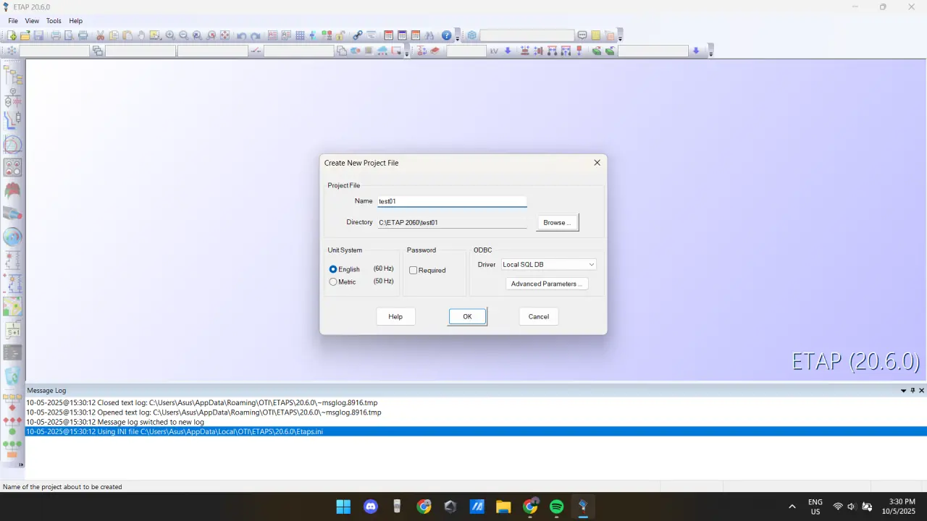Click the ENG US language indicator

click(x=815, y=507)
